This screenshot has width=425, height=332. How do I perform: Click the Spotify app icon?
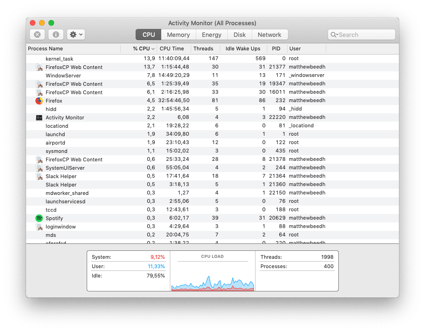39,218
